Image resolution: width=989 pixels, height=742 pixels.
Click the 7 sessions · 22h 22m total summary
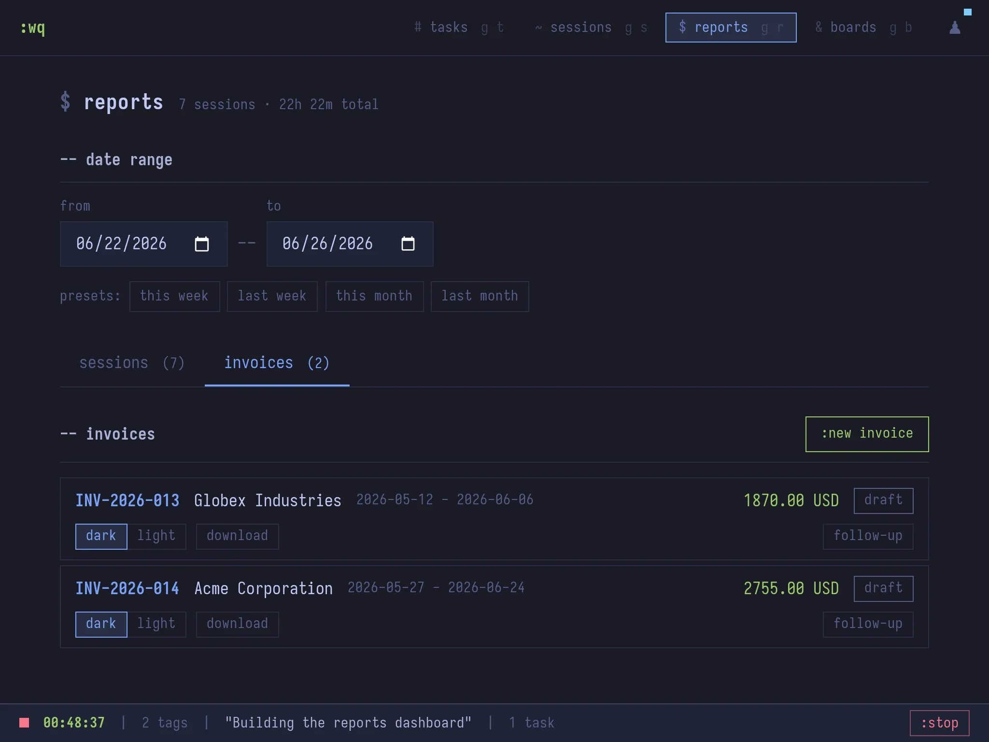[x=279, y=104]
